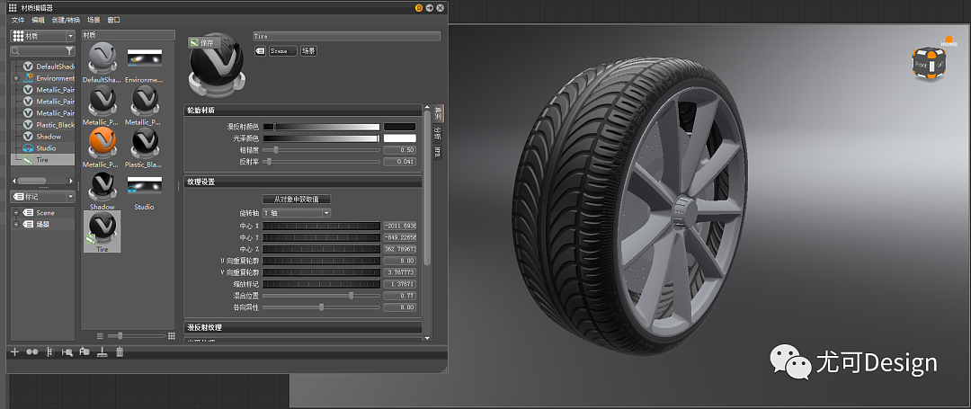The height and width of the screenshot is (409, 971).
Task: Click the tag icon beside Scene button
Action: [x=260, y=51]
